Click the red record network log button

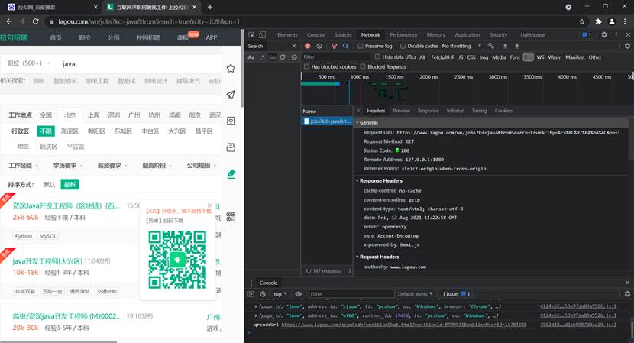[x=308, y=46]
